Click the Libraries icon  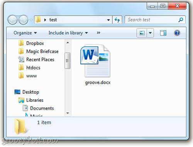tap(21, 100)
